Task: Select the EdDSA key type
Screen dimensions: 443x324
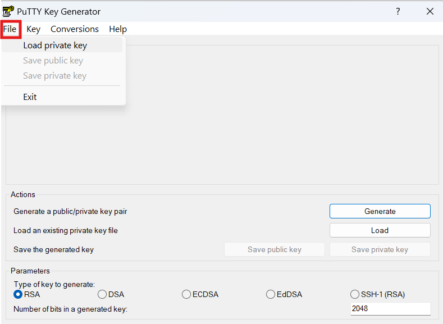Action: [x=284, y=294]
